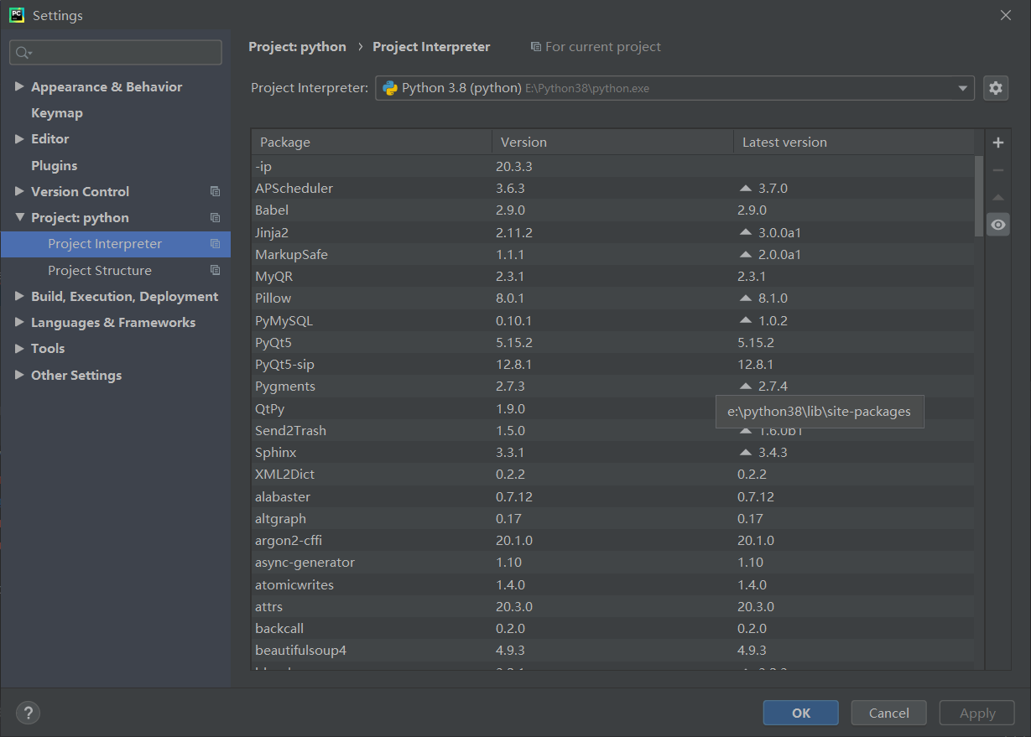This screenshot has height=737, width=1031.
Task: Click For current project icon label
Action: (x=596, y=47)
